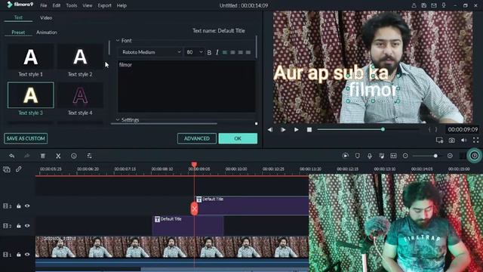The height and width of the screenshot is (272, 483).
Task: Open the preview volume speaker icon
Action: 464,141
